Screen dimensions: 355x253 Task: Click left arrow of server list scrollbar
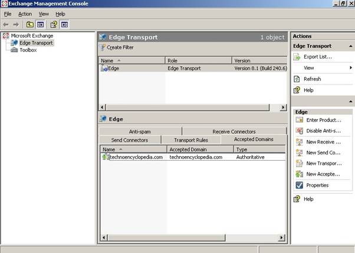click(x=102, y=107)
